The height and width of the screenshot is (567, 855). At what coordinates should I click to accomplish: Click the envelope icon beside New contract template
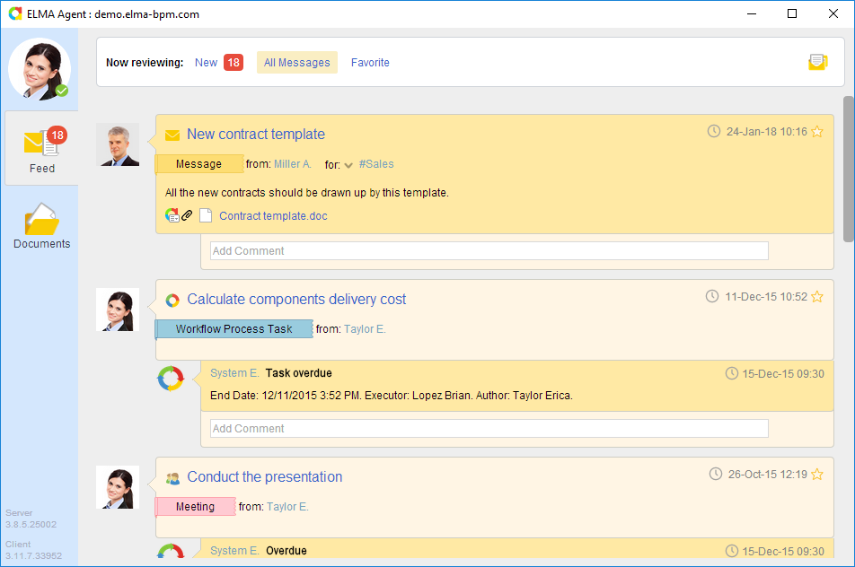click(x=172, y=135)
